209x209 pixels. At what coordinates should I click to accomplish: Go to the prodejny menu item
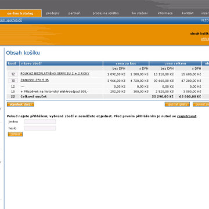[53, 13]
